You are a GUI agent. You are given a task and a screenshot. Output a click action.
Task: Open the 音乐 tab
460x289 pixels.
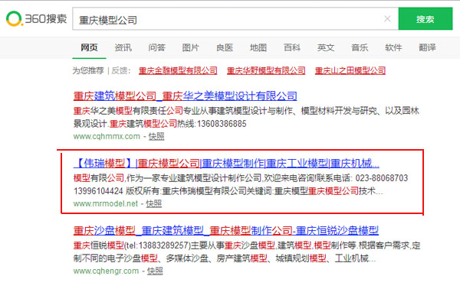(x=360, y=47)
